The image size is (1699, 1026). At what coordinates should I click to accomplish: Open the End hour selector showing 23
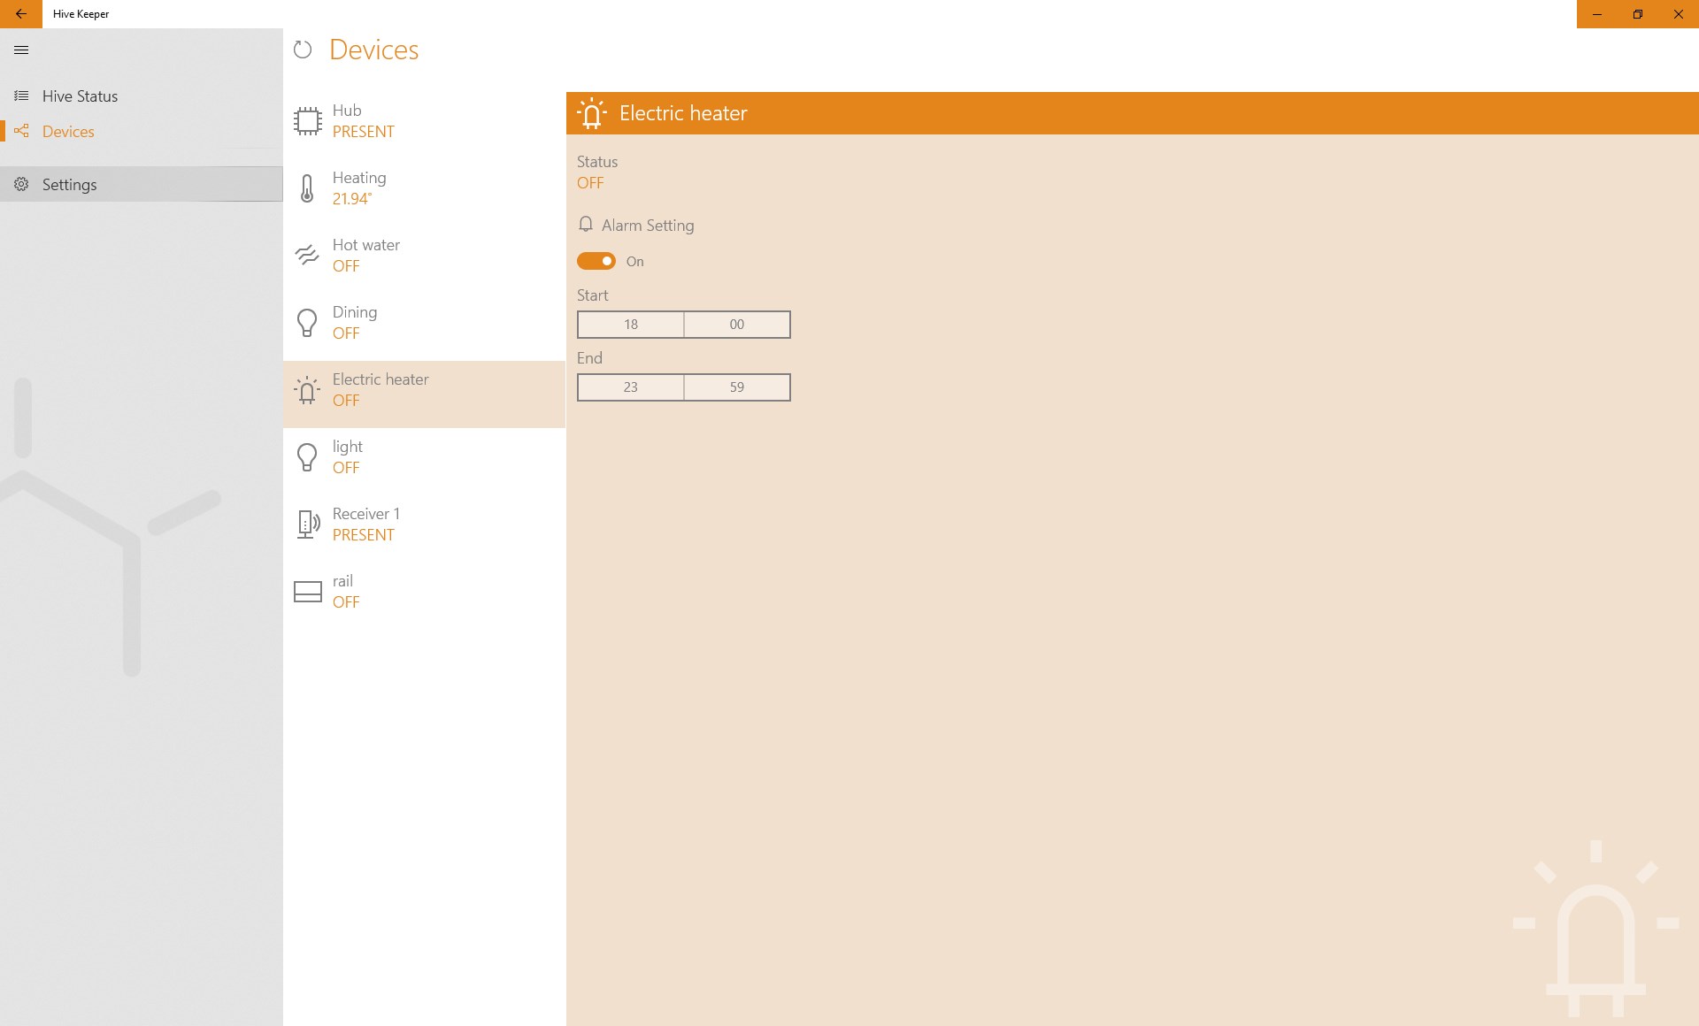click(x=630, y=387)
